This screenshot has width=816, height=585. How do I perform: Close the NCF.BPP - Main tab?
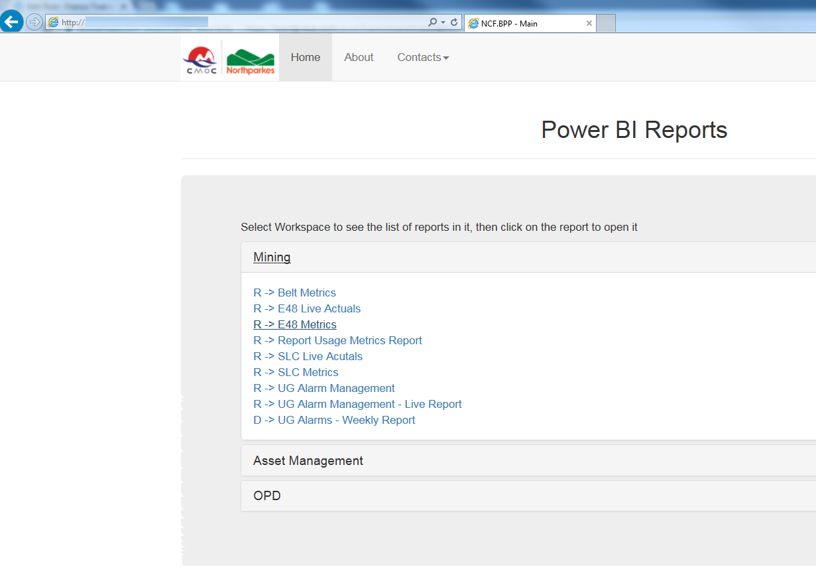[589, 23]
